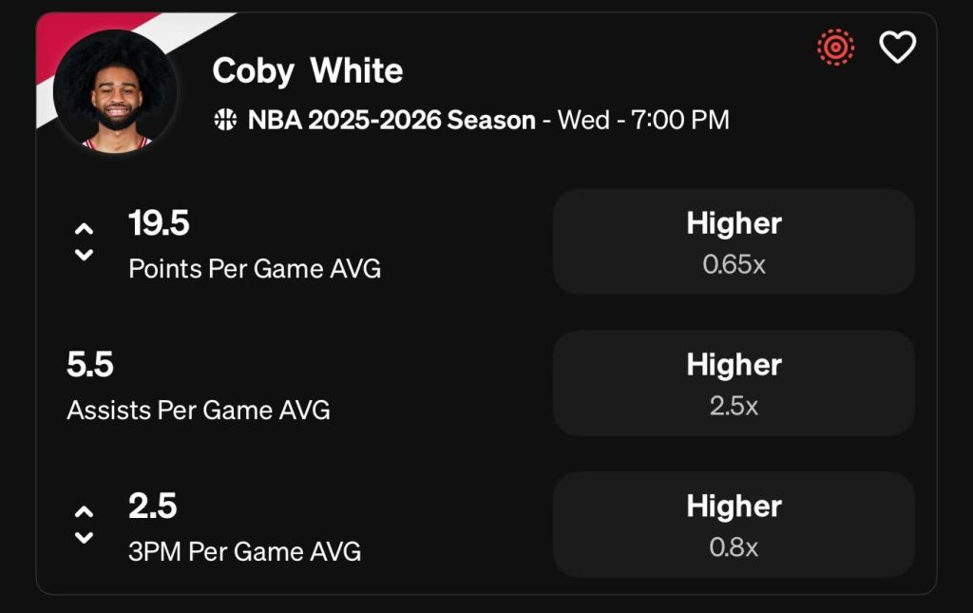The image size is (973, 613).
Task: Click the basketball league icon
Action: 225,121
